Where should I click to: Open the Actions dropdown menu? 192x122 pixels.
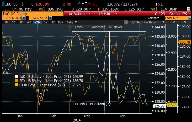pos(79,14)
